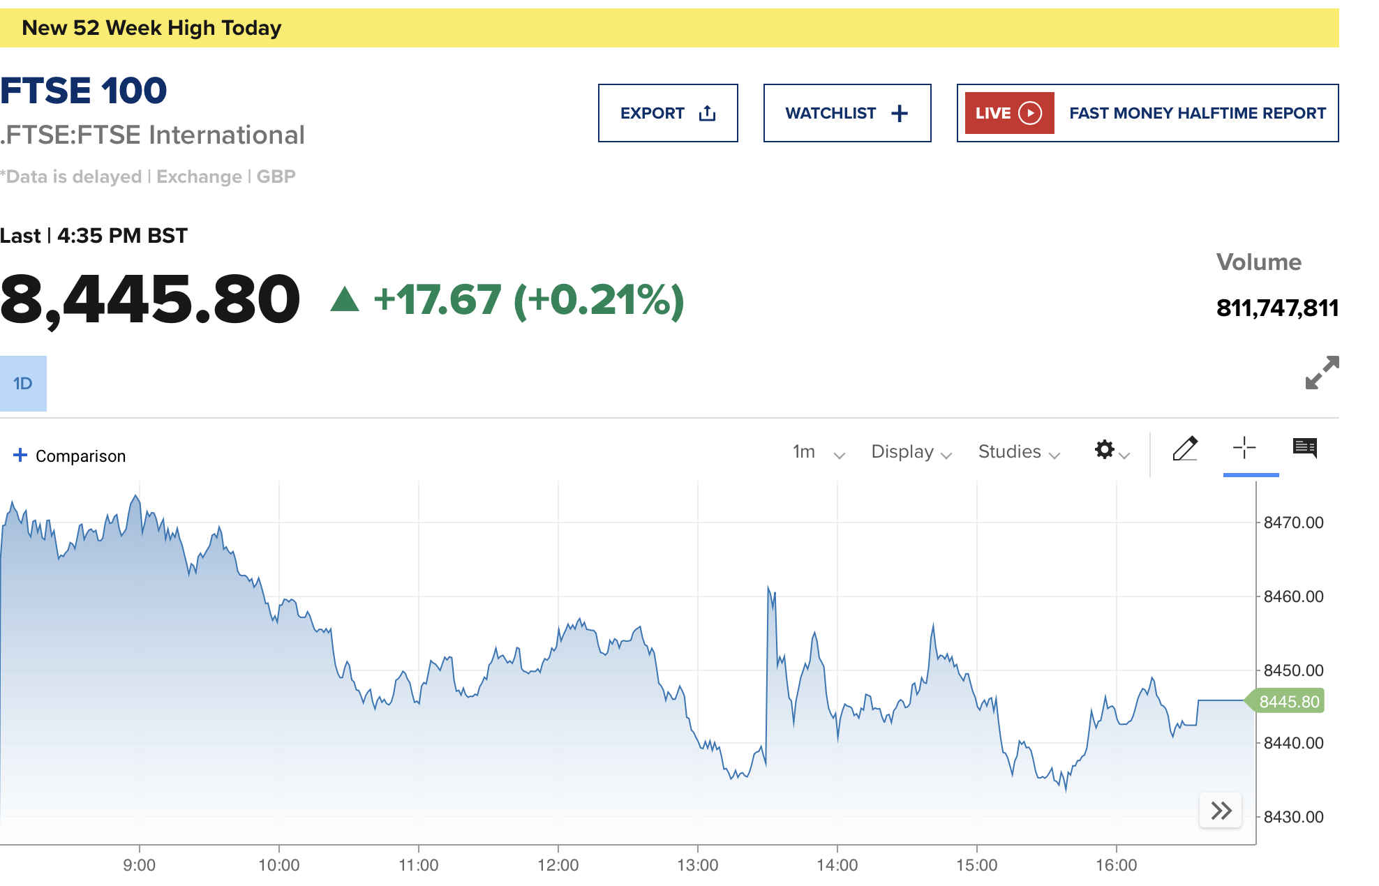Click the 8445.80 price marker label

(1289, 701)
